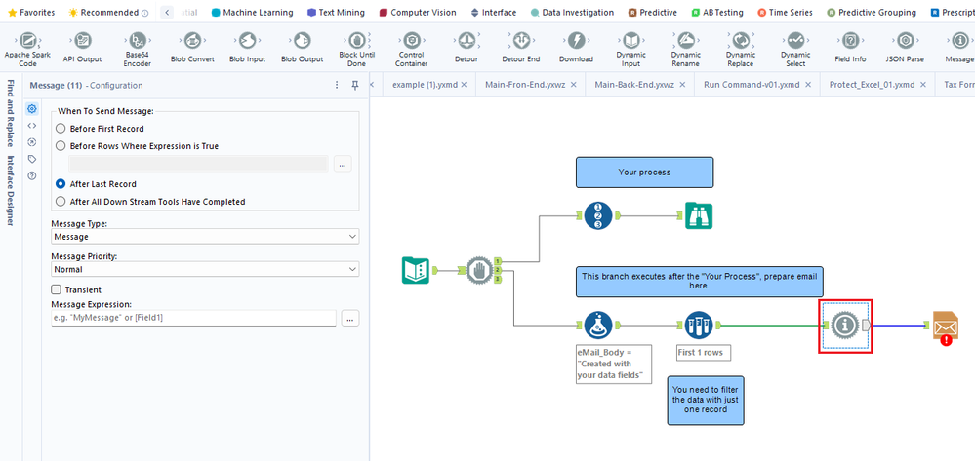
Task: Select the Detour End tool
Action: (520, 48)
